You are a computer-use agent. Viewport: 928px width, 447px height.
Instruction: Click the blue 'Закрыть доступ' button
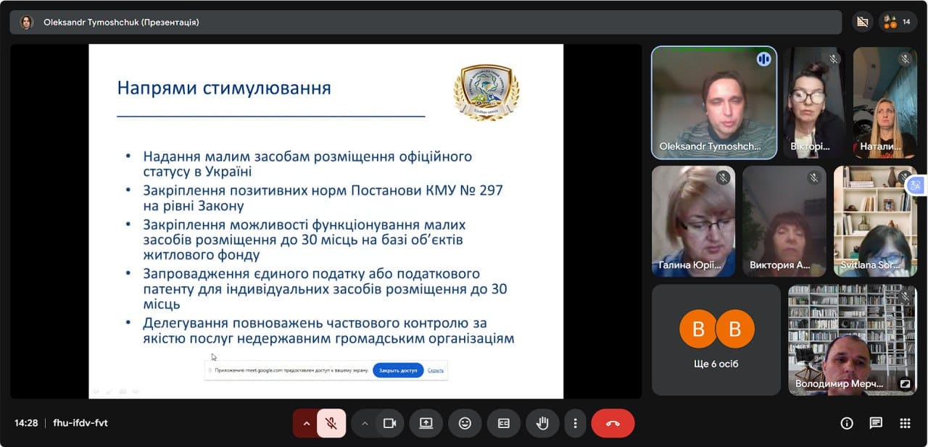398,370
